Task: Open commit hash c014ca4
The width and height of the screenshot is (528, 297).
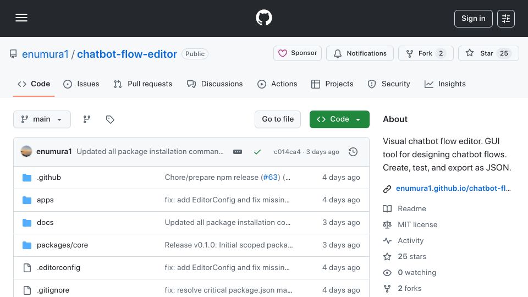Action: 287,152
